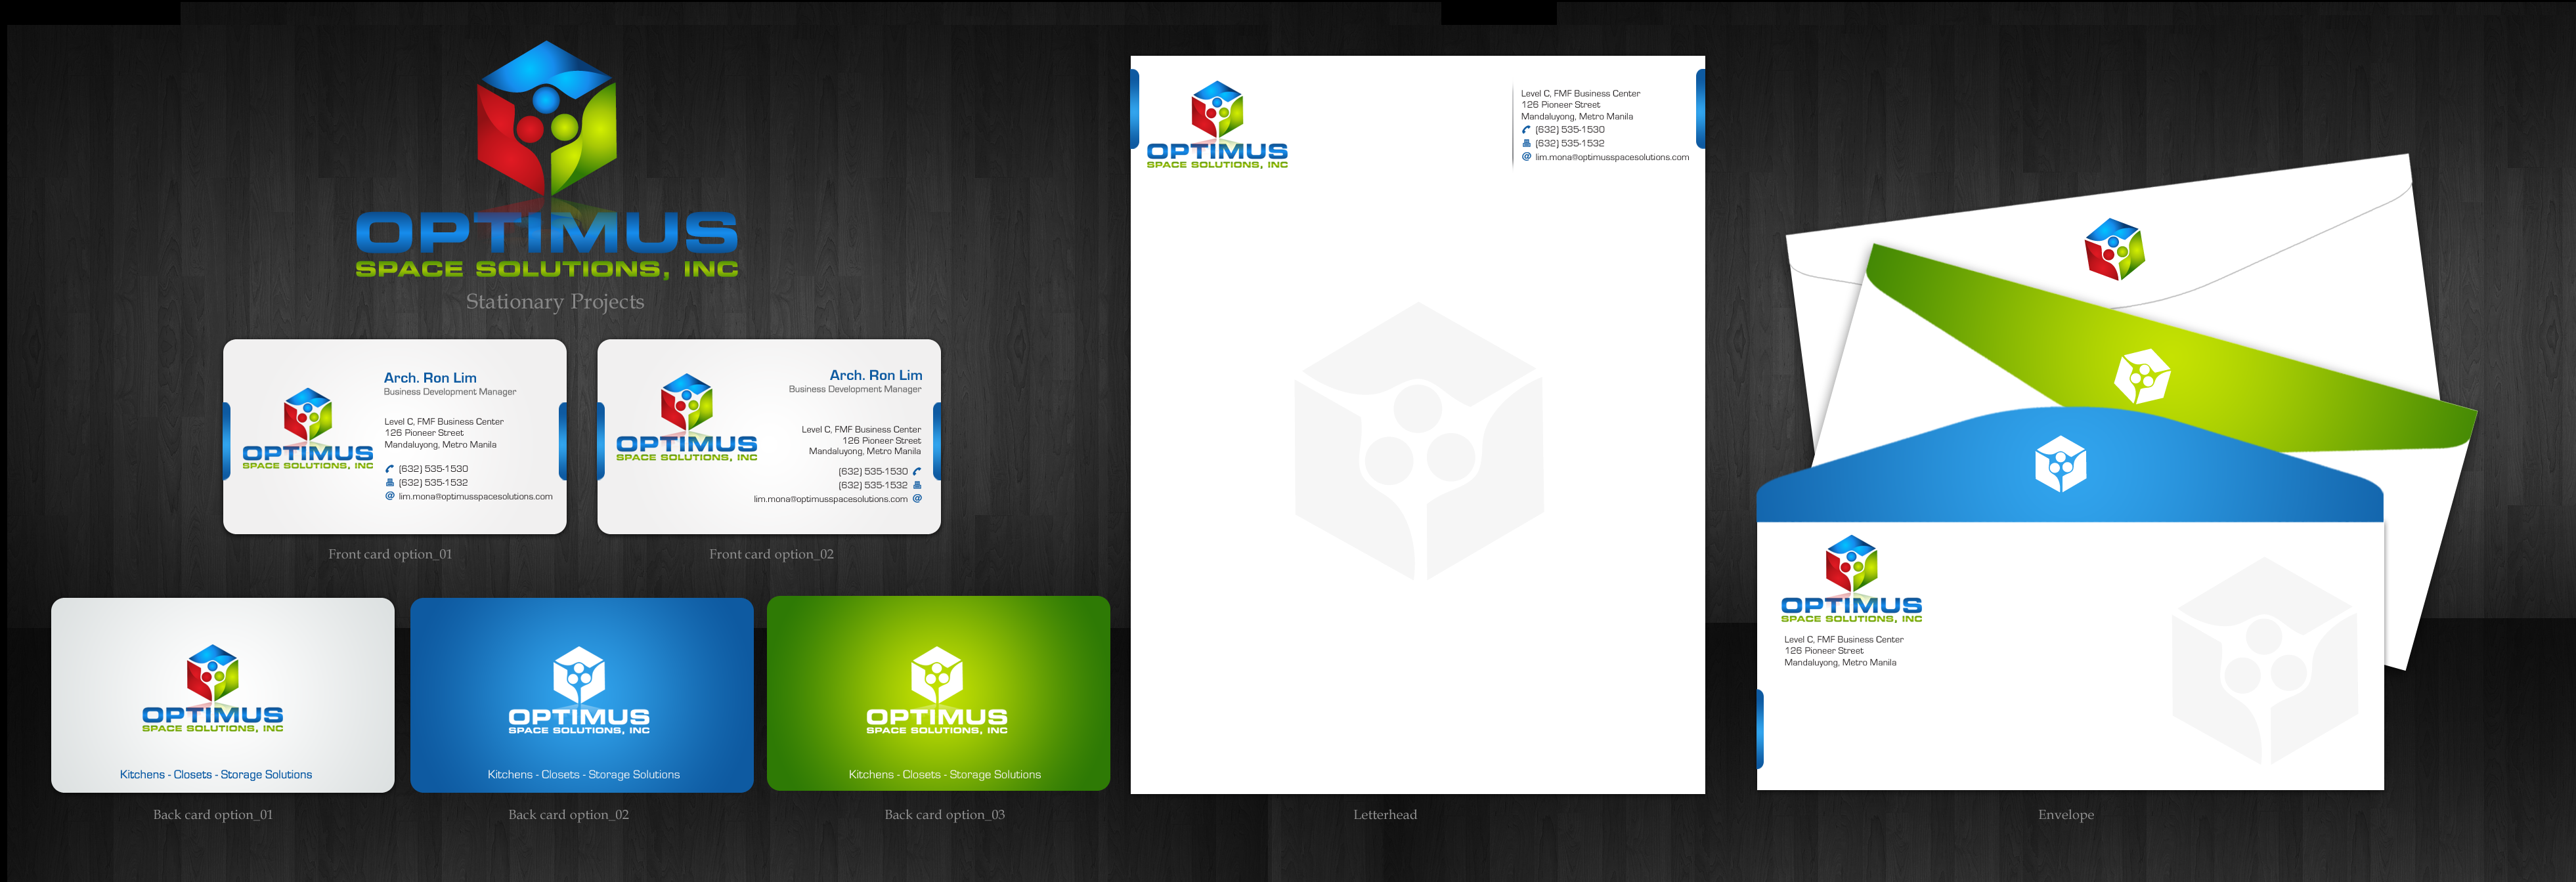Click the white cube icon on the green card

pyautogui.click(x=937, y=675)
